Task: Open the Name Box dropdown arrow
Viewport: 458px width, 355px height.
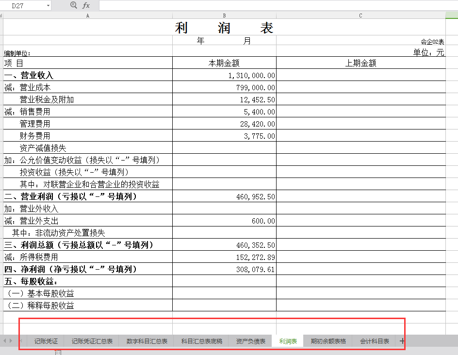Action: [x=49, y=5]
